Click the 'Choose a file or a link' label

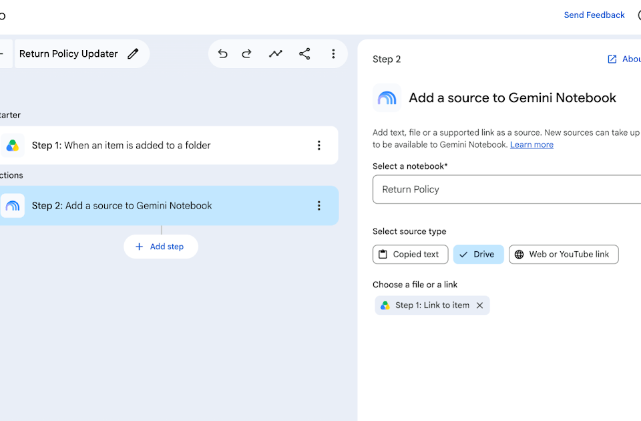(x=415, y=285)
